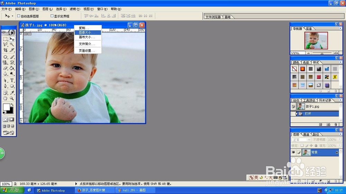The image size is (346, 194).
Task: Select the Crop tool
Action: [6, 50]
